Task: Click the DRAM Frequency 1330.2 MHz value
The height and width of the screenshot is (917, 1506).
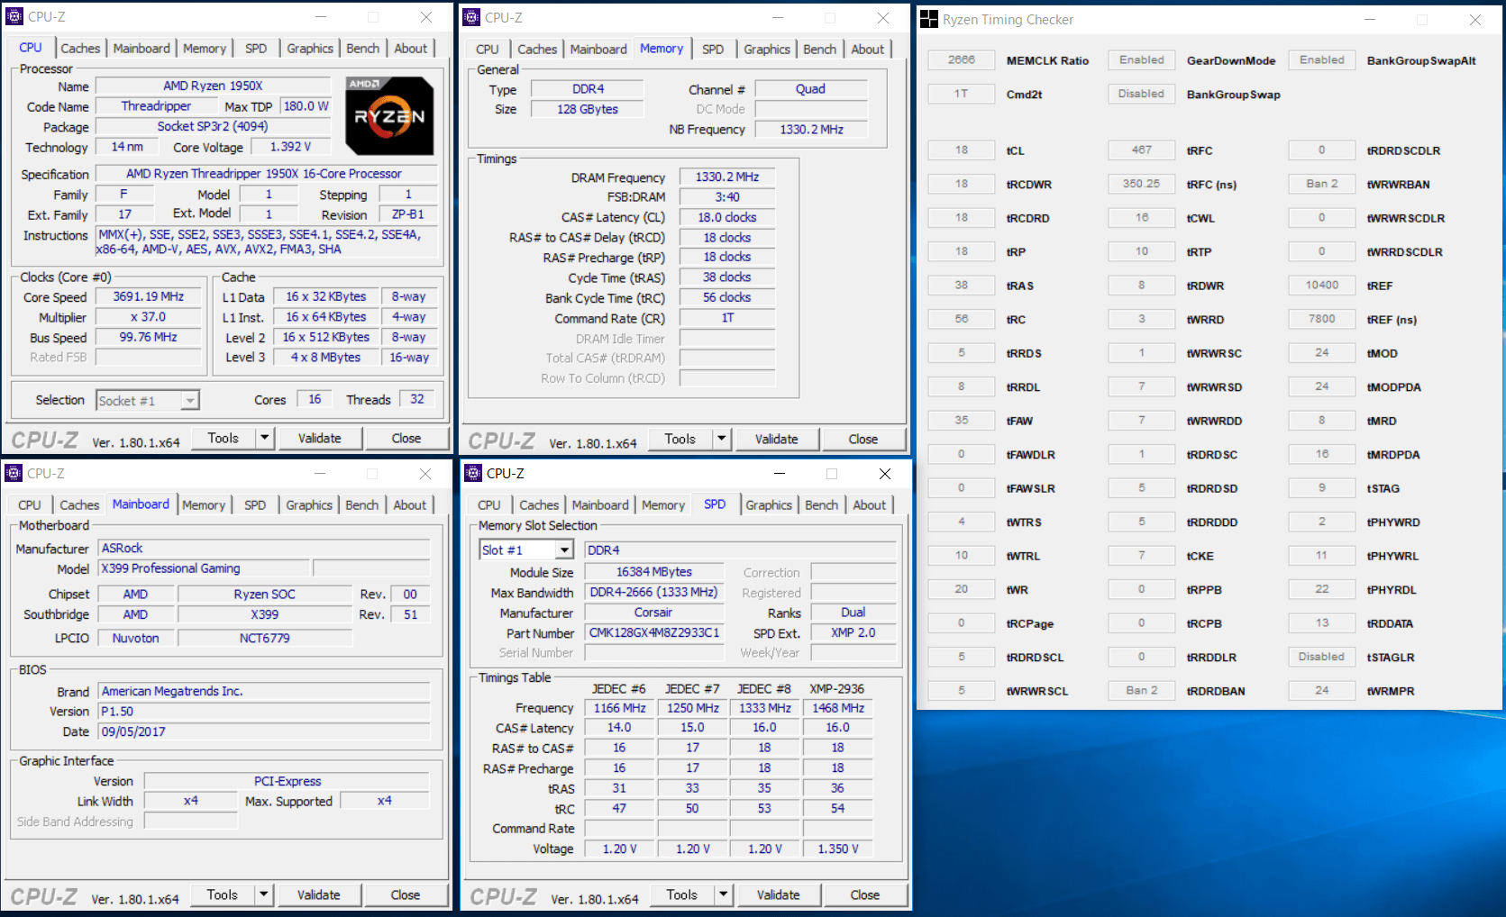Action: (727, 177)
